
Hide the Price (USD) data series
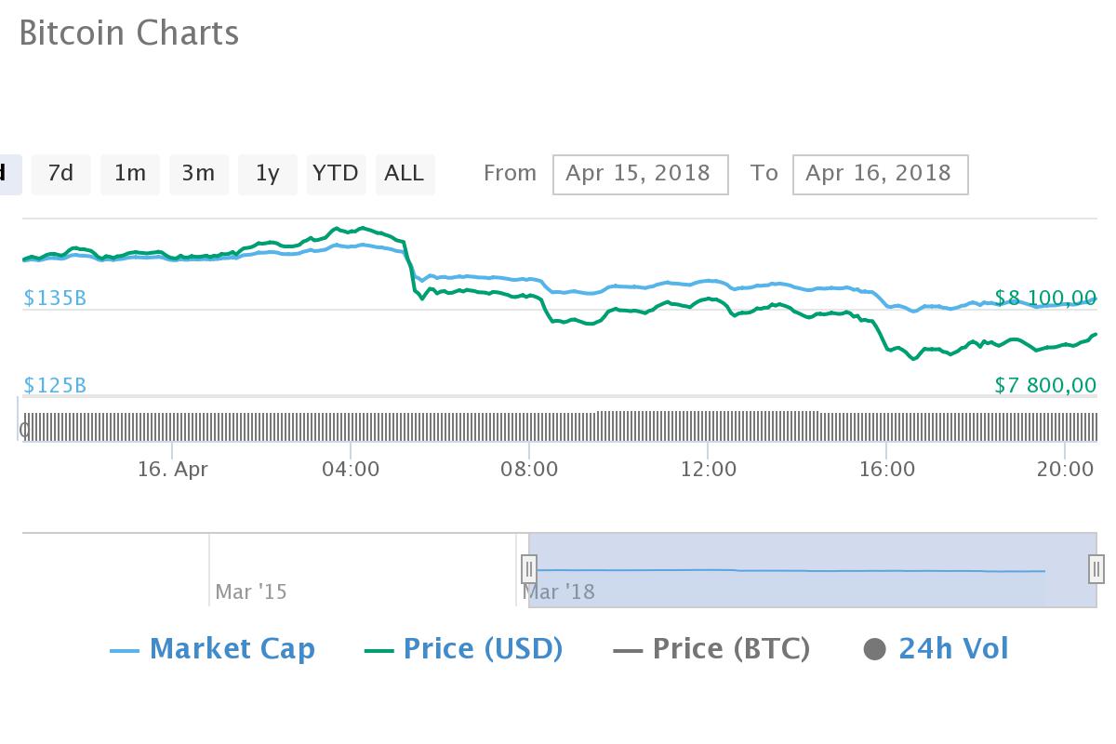tap(482, 648)
